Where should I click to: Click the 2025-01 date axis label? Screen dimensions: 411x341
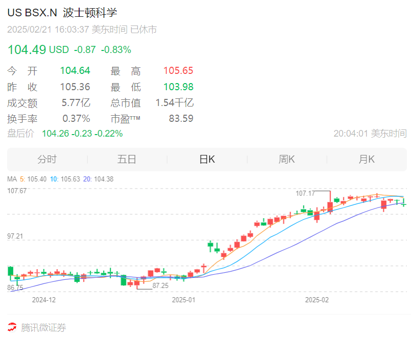point(184,300)
